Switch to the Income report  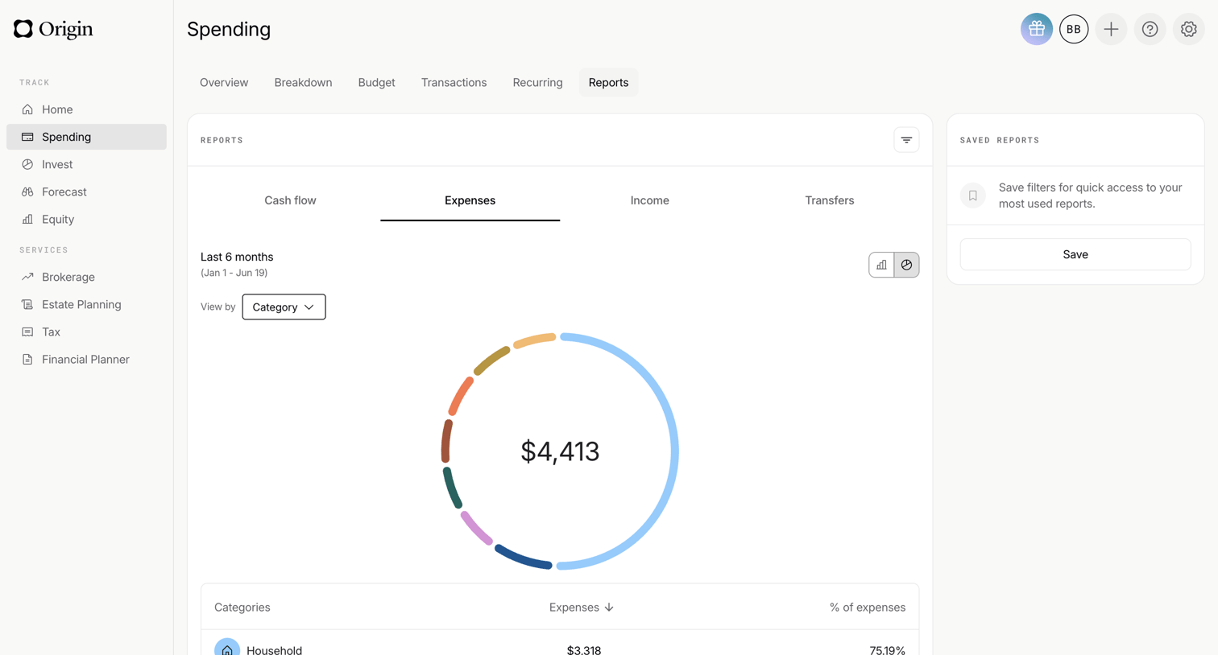coord(649,200)
